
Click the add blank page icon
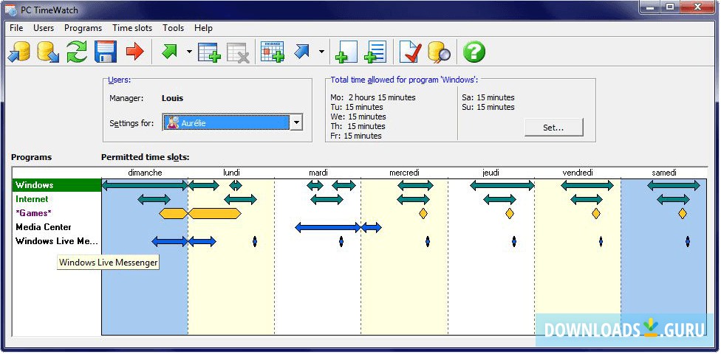pos(346,52)
